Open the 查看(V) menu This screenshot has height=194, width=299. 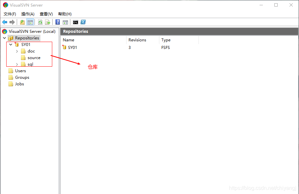pyautogui.click(x=46, y=14)
